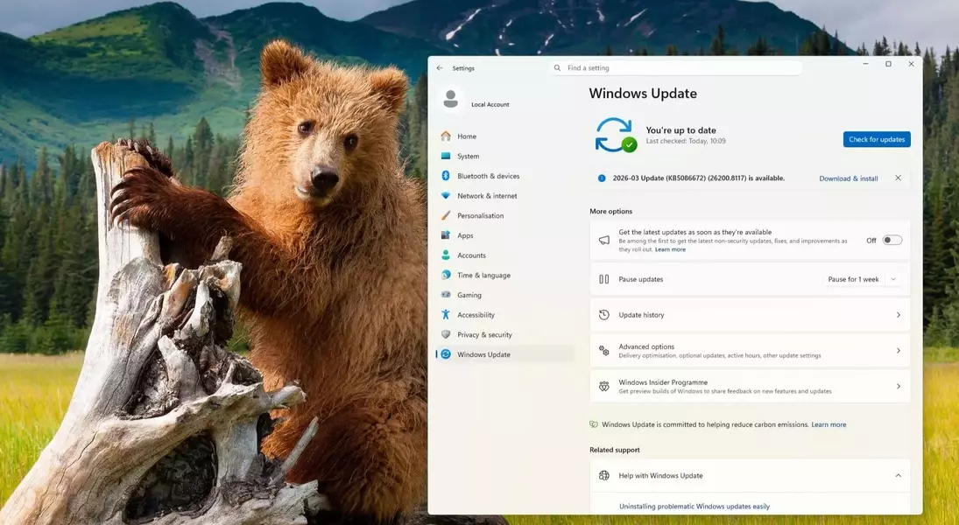Click the Accessibility figure icon
Screen dimensions: 959x525
[x=446, y=315]
